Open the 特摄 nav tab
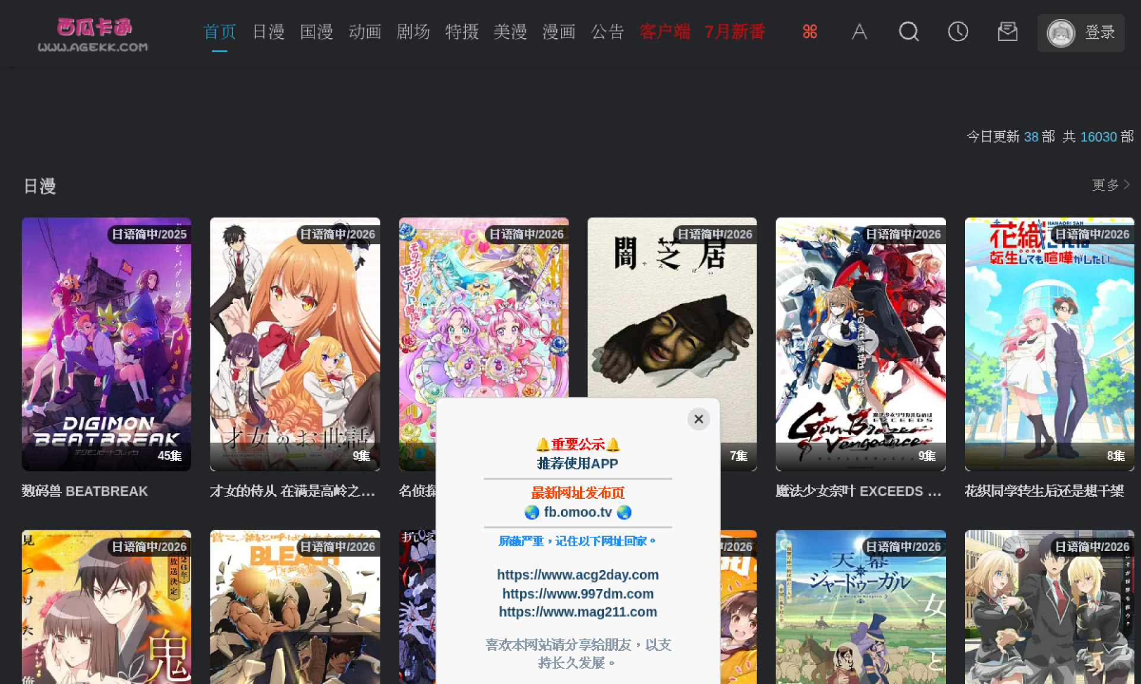 (462, 31)
